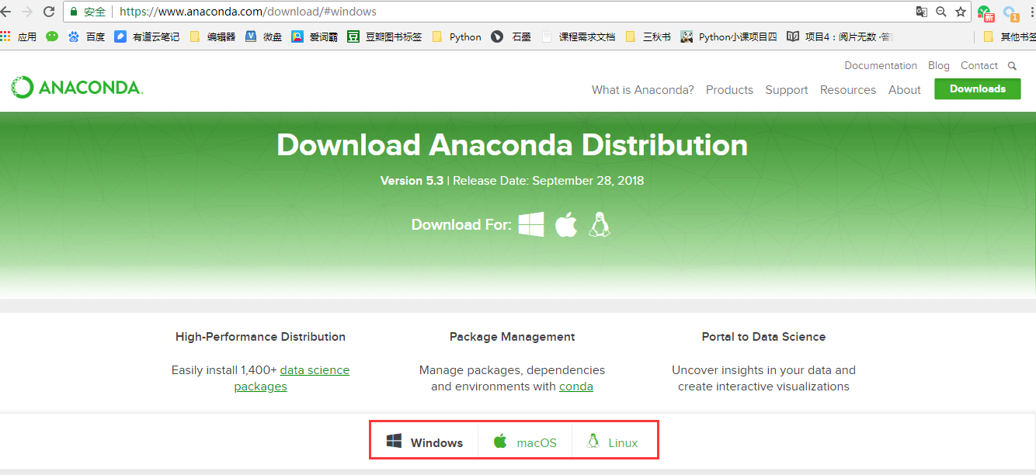Select the Windows tab in the OS selector
The height and width of the screenshot is (475, 1036).
(x=425, y=442)
